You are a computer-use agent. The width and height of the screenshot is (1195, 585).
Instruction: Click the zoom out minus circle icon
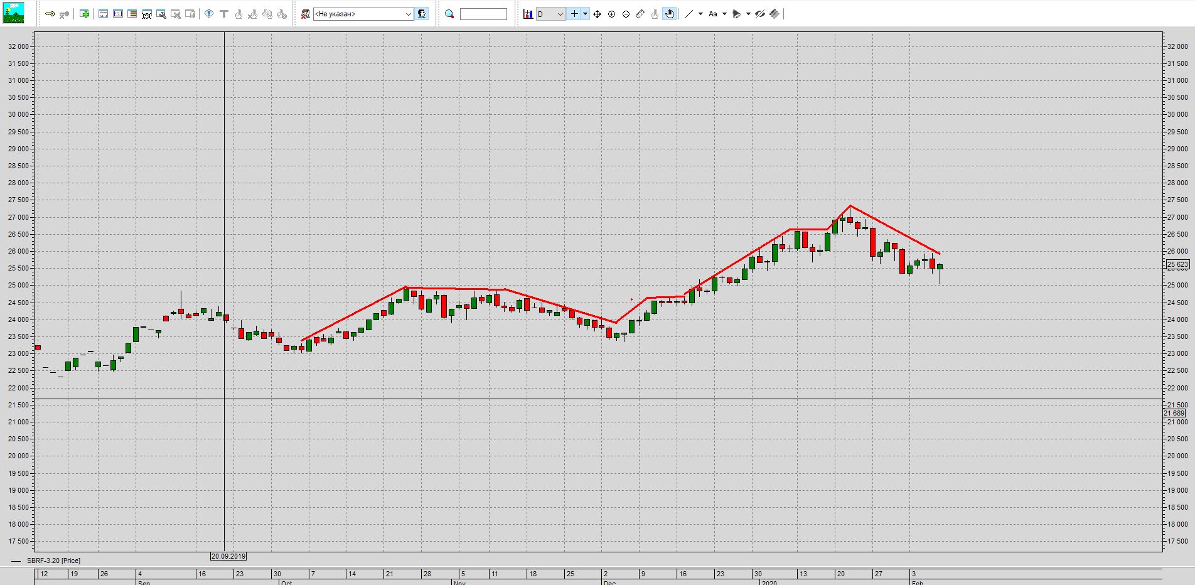click(626, 14)
